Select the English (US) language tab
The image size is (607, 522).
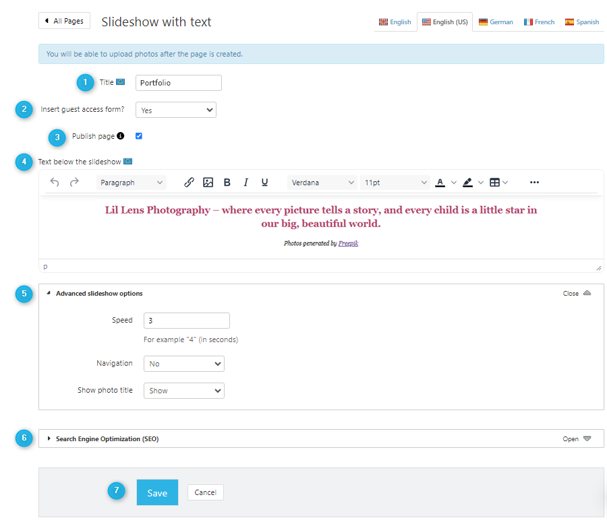(445, 22)
